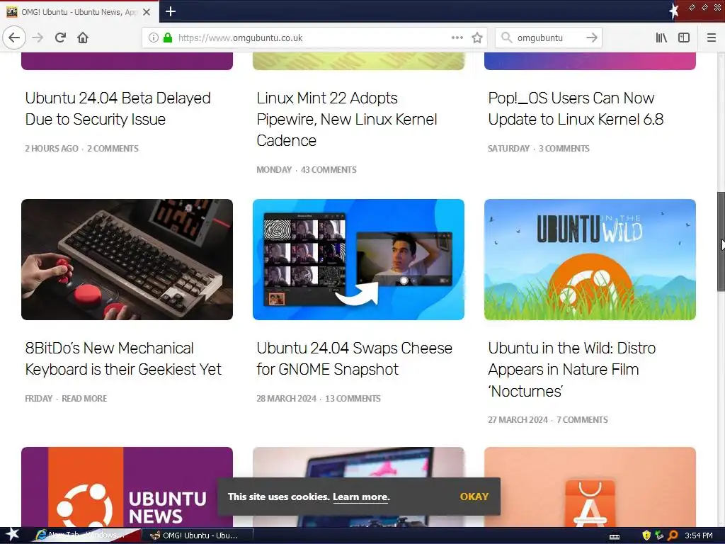
Task: Open cookie notice Learn more link
Action: [360, 497]
